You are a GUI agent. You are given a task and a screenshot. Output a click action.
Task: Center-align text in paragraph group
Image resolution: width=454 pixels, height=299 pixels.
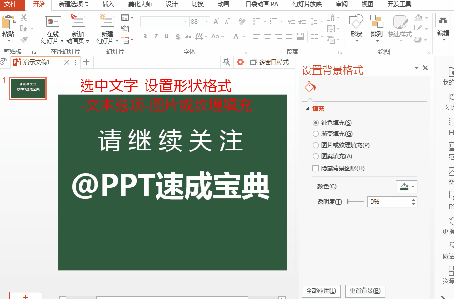click(x=268, y=37)
